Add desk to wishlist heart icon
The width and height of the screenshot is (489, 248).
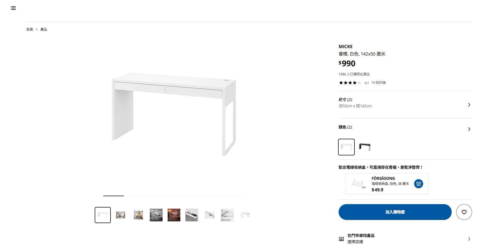click(x=464, y=212)
